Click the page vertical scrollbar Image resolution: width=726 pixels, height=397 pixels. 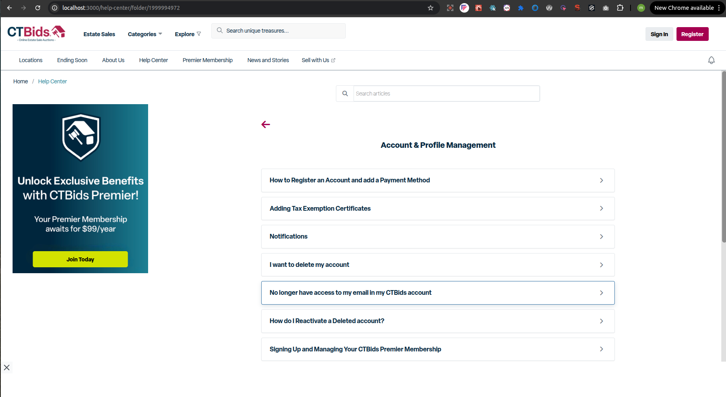(x=724, y=157)
